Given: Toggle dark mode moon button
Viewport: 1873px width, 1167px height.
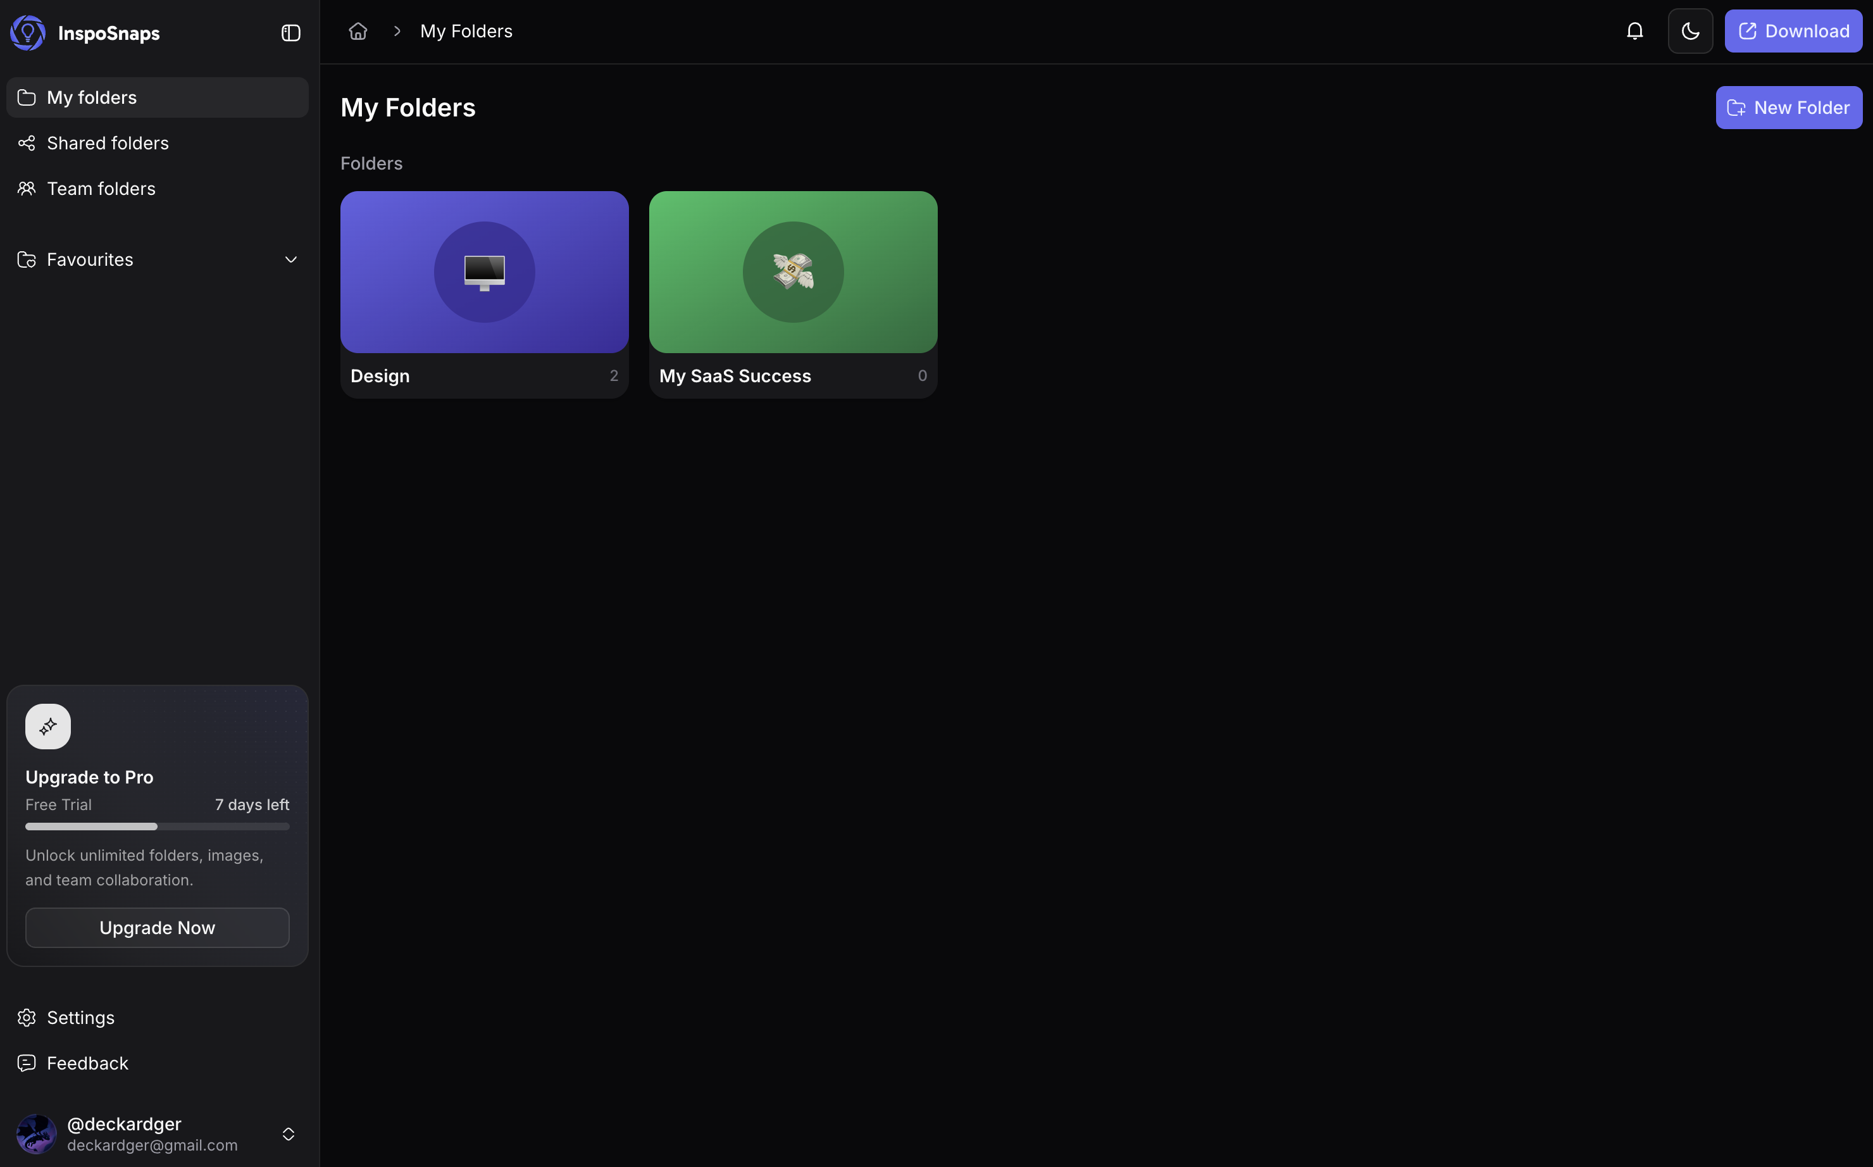Looking at the screenshot, I should [1690, 31].
